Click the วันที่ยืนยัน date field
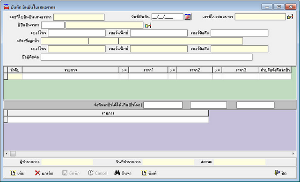Screen dimensions: 300x182 (x=168, y=17)
